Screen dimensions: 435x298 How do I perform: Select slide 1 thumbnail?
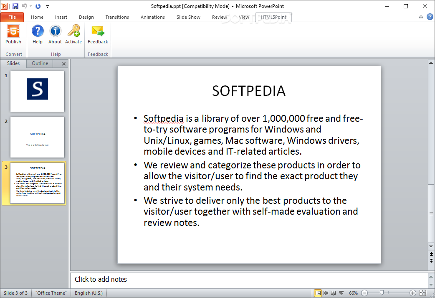(x=38, y=91)
